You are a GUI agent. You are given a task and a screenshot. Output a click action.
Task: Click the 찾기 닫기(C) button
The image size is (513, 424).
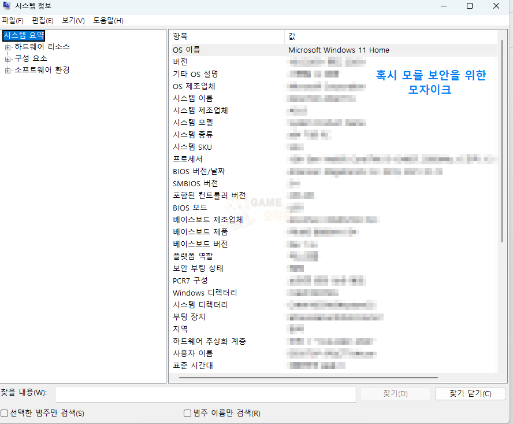470,393
